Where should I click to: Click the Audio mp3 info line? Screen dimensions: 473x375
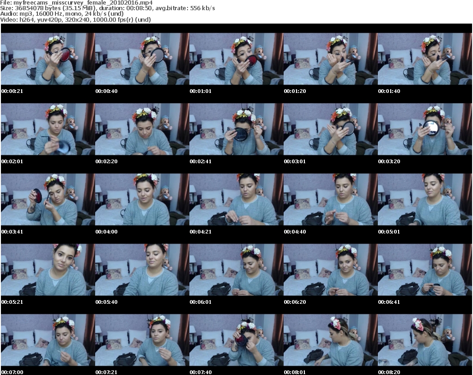click(x=62, y=14)
